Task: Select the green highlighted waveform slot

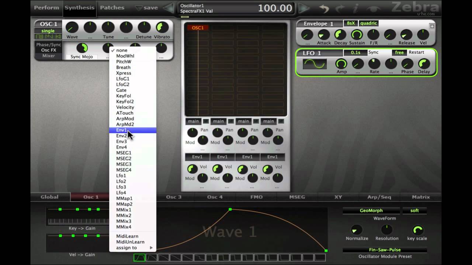Action: tap(139, 258)
